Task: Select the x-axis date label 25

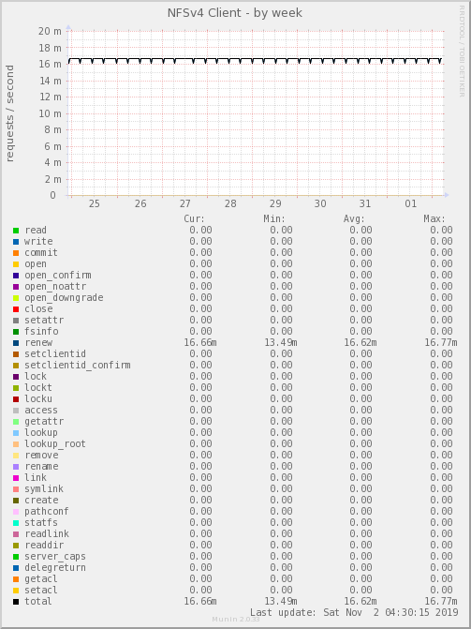Action: (95, 203)
